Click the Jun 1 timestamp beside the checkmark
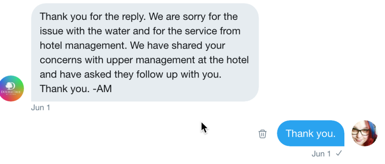Image resolution: width=385 pixels, height=164 pixels. tap(321, 154)
